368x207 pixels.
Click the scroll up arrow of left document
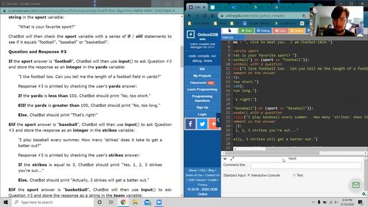(182, 17)
